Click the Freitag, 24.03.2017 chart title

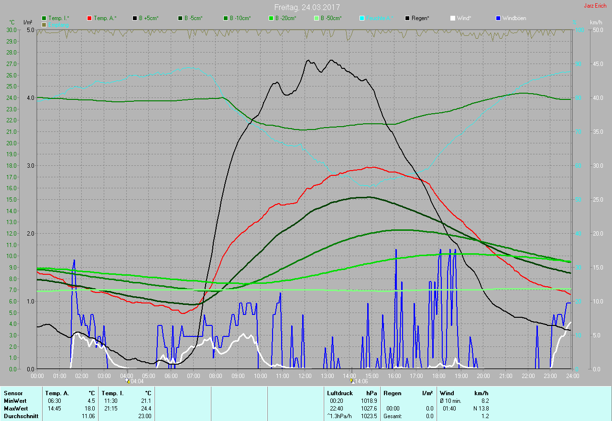point(307,7)
